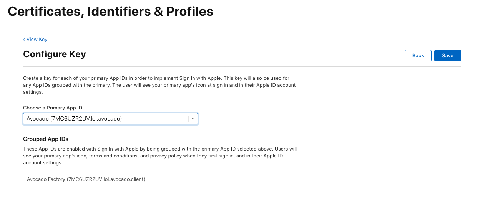Click the 7MC6UZR2UV.lol.avocado.client bundle identifier
The image size is (485, 207).
tap(106, 179)
